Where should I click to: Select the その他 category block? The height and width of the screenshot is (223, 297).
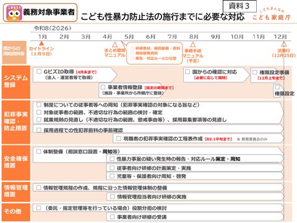[16, 212]
